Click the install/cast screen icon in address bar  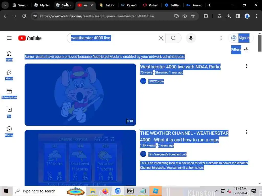tap(177, 16)
